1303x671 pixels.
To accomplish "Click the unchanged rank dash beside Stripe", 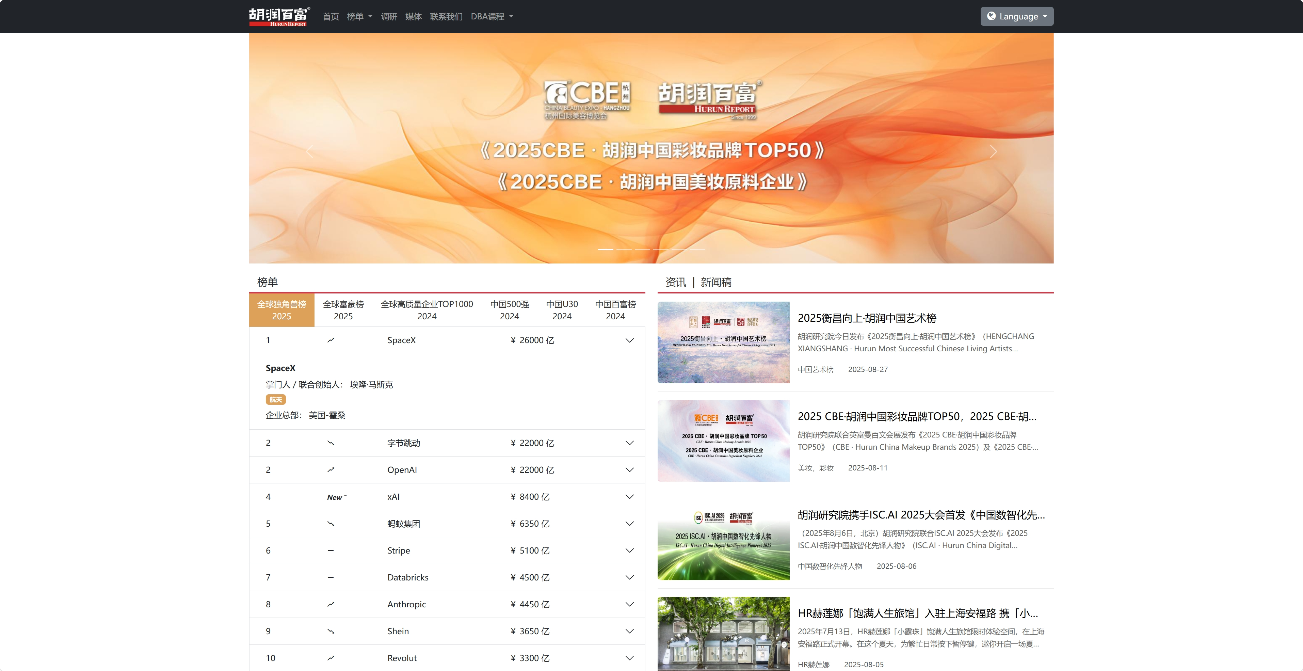I will (331, 550).
